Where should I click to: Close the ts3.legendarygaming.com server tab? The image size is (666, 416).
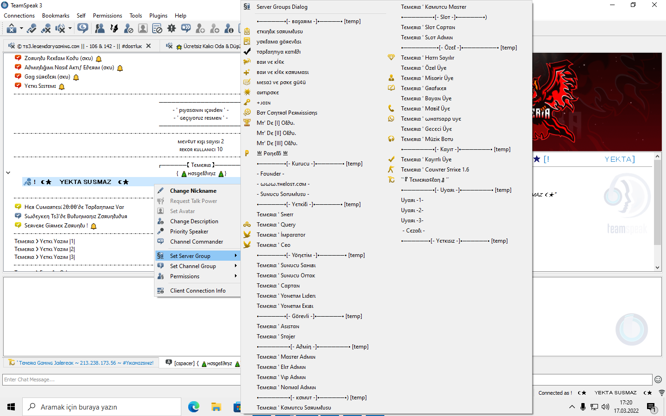[x=148, y=46]
